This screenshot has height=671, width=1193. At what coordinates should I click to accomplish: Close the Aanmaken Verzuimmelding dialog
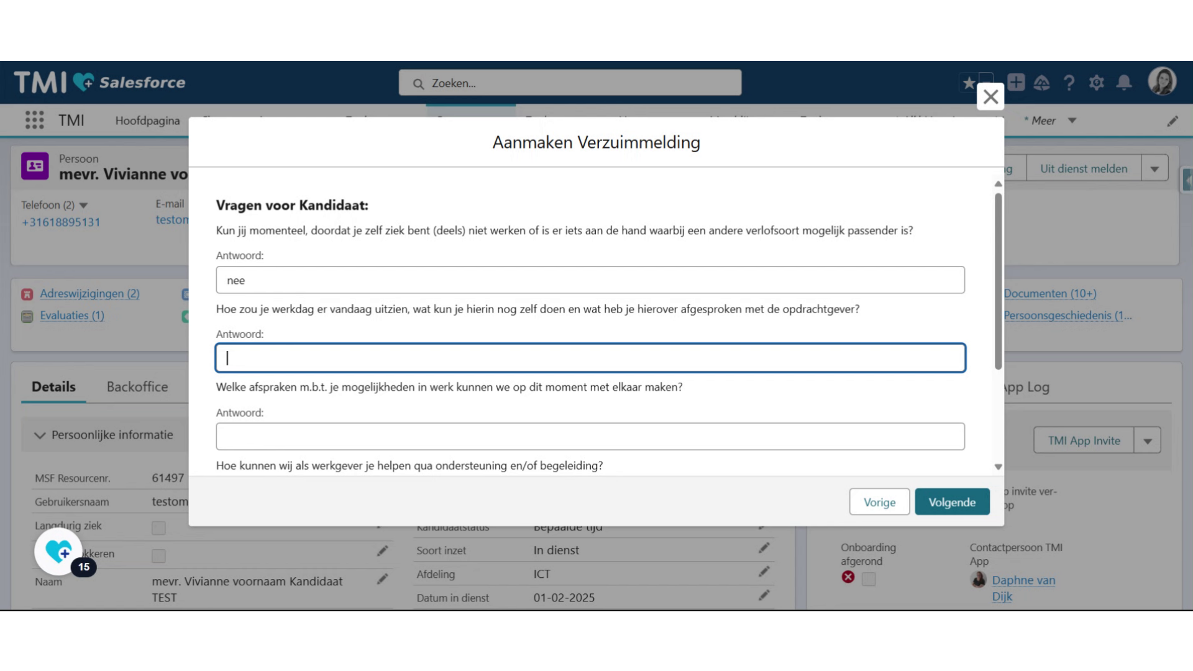990,96
